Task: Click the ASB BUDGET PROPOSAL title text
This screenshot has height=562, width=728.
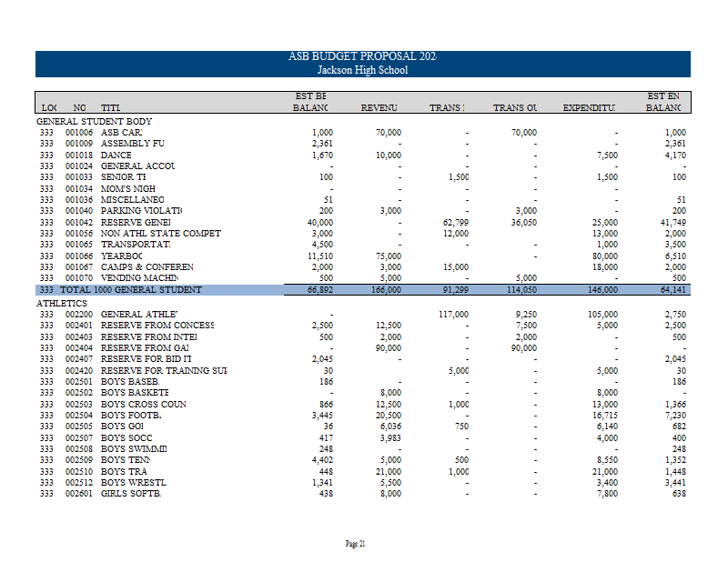Action: [x=362, y=56]
